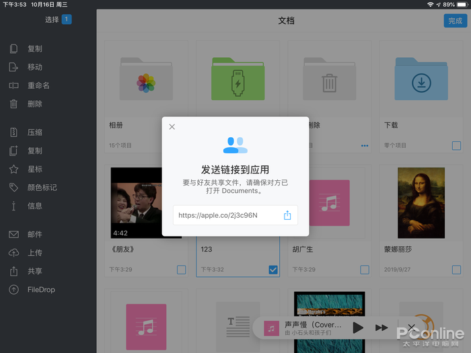Tap the Wi-Fi icon in status bar
The height and width of the screenshot is (353, 471).
pyautogui.click(x=430, y=5)
